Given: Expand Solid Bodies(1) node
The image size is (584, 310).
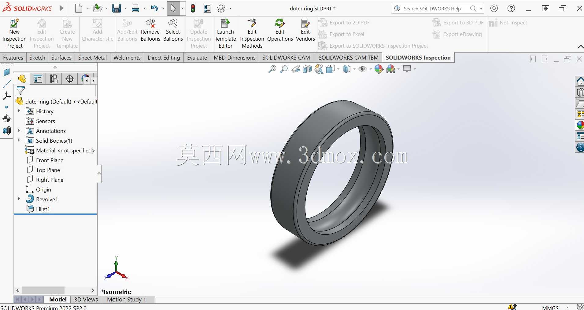Looking at the screenshot, I should click(19, 140).
